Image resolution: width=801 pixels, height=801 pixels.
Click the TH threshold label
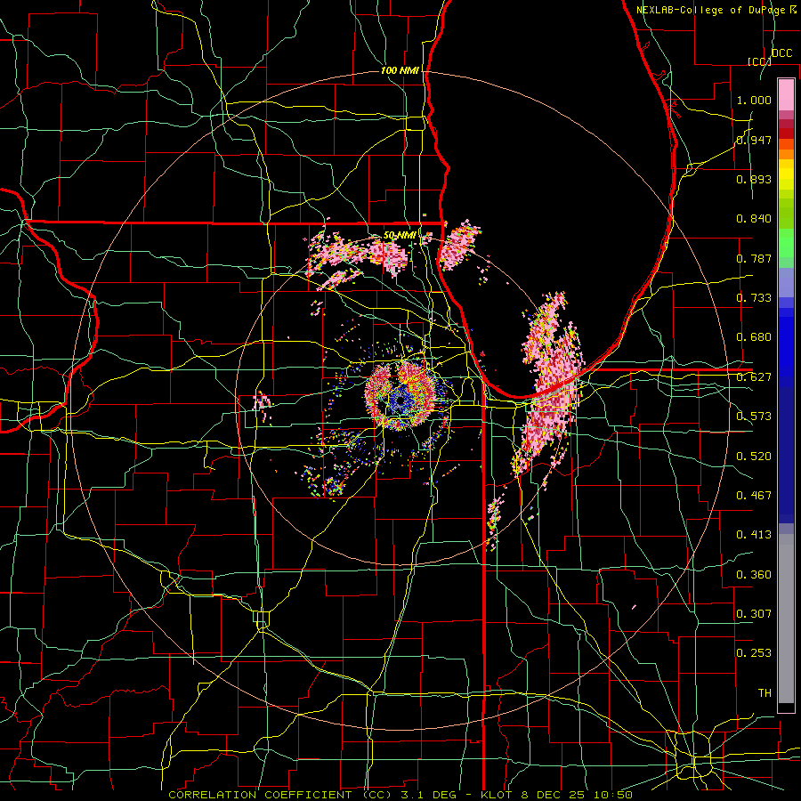(765, 693)
